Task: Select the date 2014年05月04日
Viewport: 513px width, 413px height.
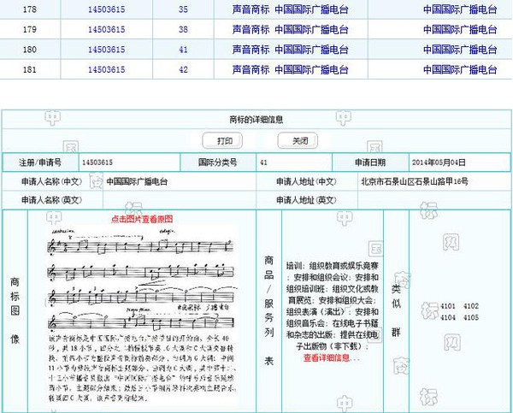Action: click(x=439, y=162)
